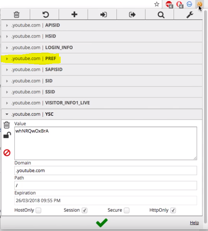The image size is (208, 231).
Task: Enable the HostOnly checkbox
Action: click(x=39, y=210)
